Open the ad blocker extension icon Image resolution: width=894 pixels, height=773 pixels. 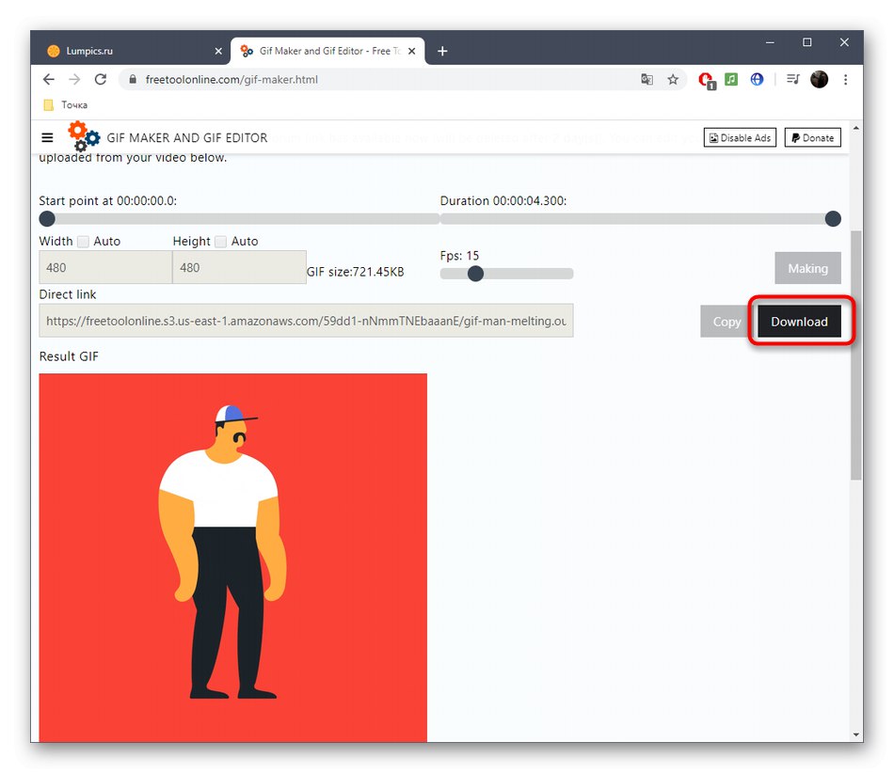[706, 79]
